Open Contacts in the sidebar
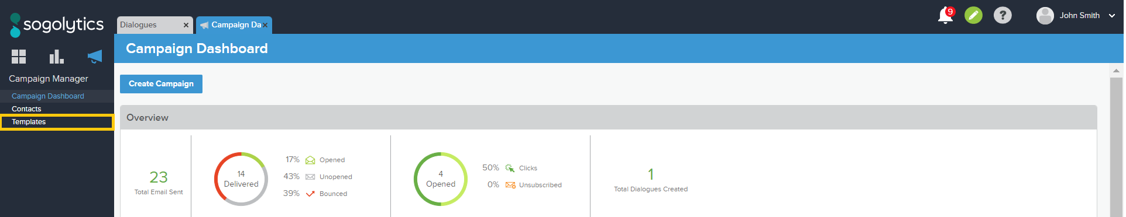 pyautogui.click(x=26, y=109)
